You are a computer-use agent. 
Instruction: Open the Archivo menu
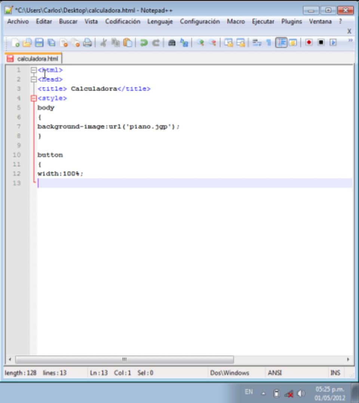18,21
